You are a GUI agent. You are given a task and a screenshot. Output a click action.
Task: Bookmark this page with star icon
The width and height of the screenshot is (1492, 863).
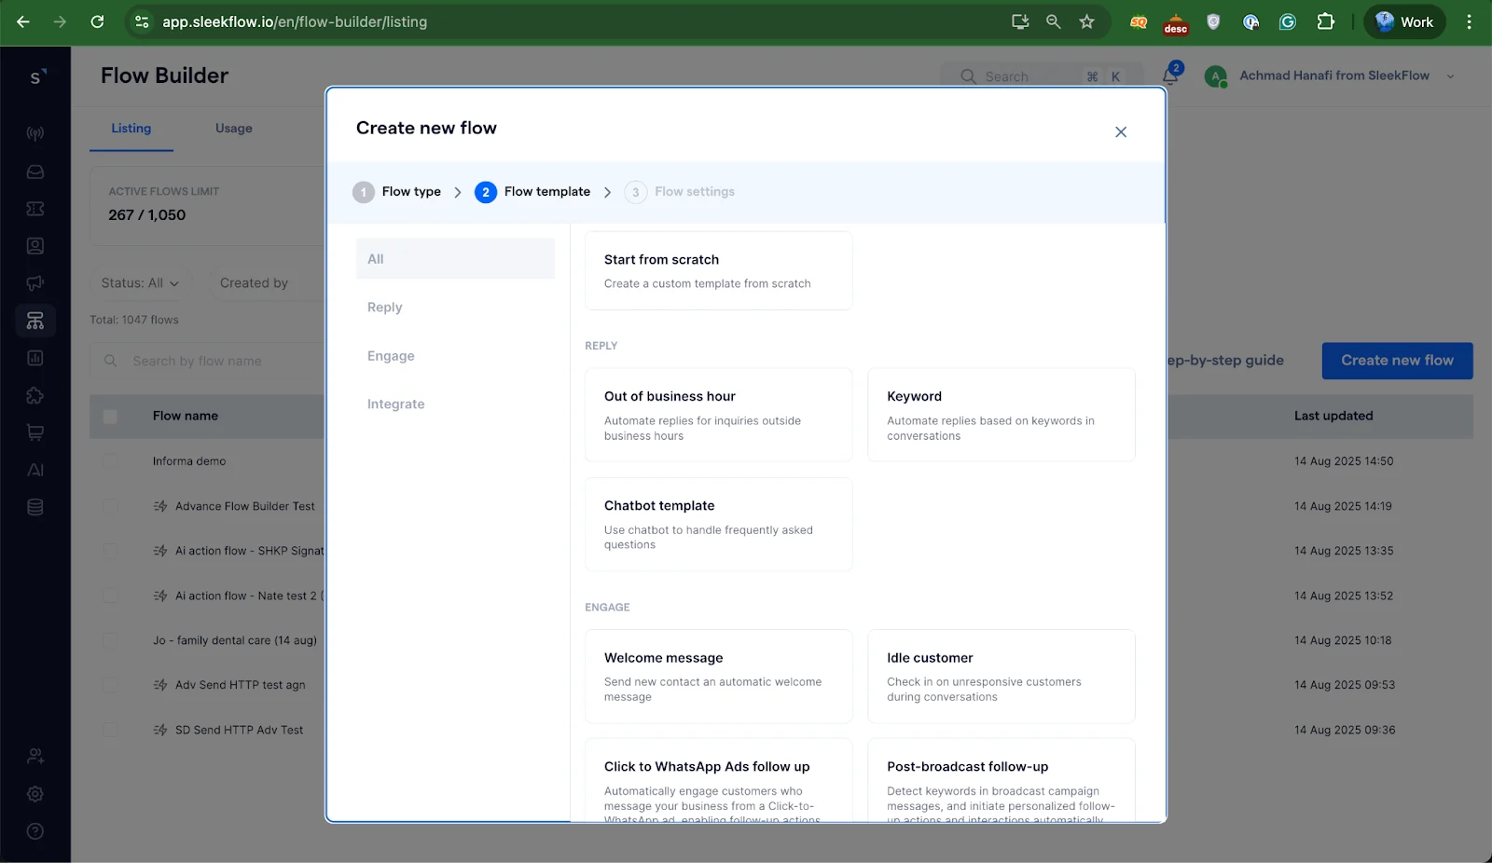[x=1086, y=21]
